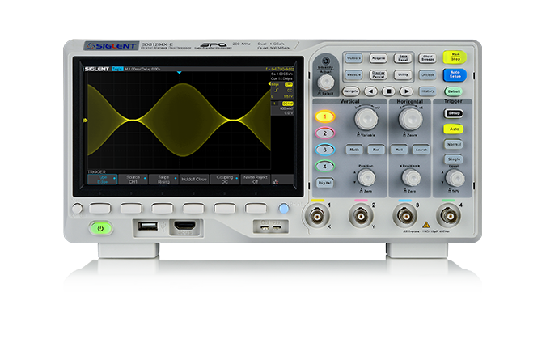Toggle the yellow channel 1 button
546x364 pixels.
pyautogui.click(x=324, y=116)
